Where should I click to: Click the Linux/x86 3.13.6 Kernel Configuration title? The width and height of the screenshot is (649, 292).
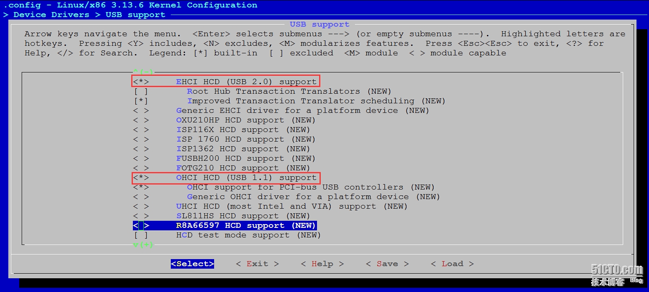157,5
